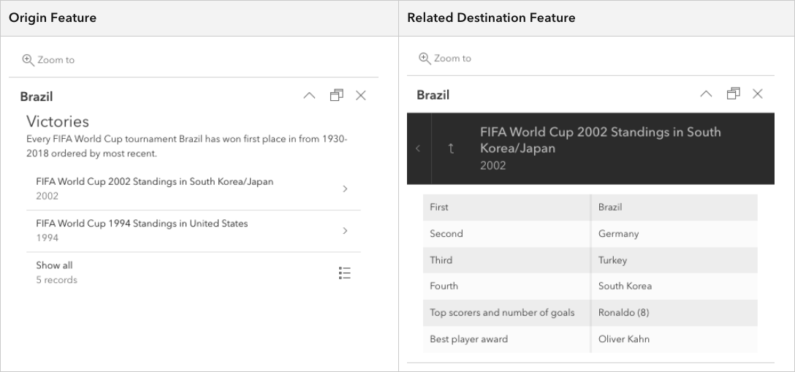Click the dark FIFA World Cup 2002 header
This screenshot has width=795, height=372.
(601, 148)
